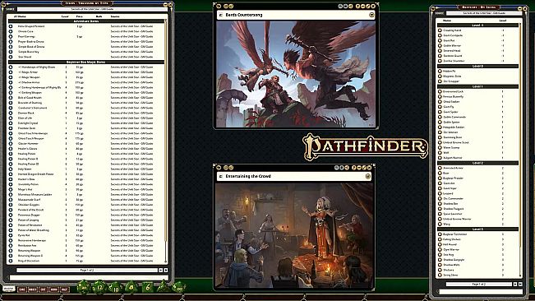Click the Items search filter field
The width and height of the screenshot is (535, 301).
click(x=88, y=278)
